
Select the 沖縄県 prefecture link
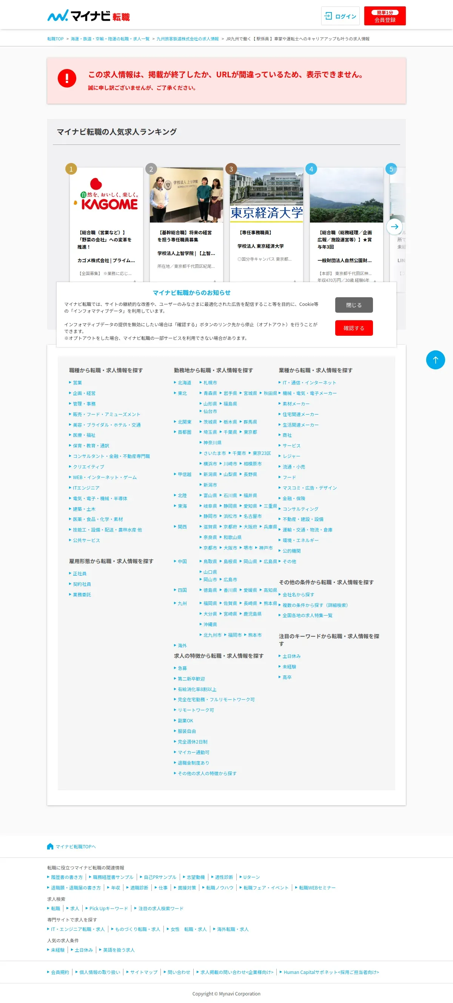pyautogui.click(x=210, y=625)
